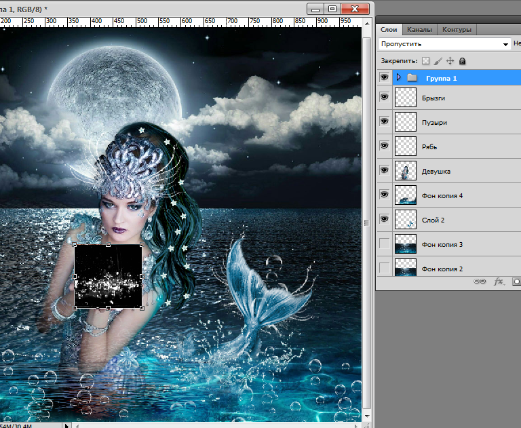The image size is (521, 428).
Task: Show the Фон копия 3 layer
Action: (385, 244)
